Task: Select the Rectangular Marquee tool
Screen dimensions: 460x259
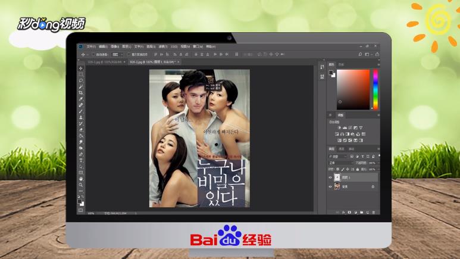Action: pos(81,74)
